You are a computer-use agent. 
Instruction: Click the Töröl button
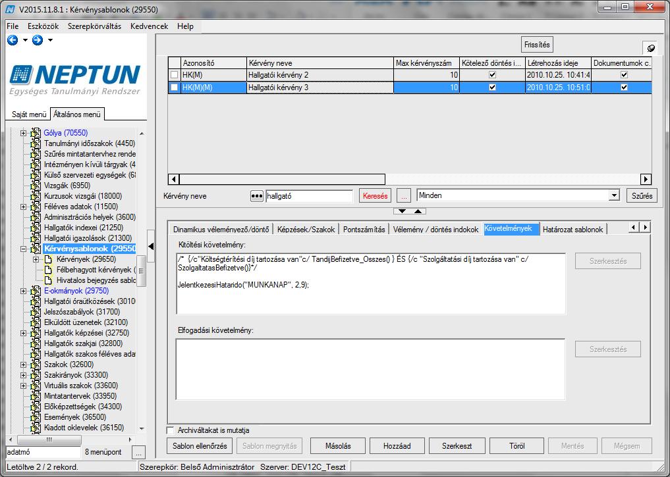(516, 446)
